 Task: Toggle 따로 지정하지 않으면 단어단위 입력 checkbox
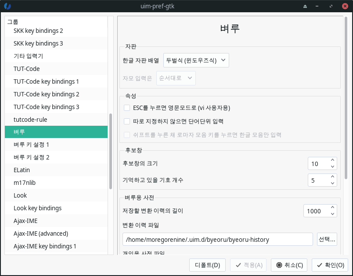[127, 121]
